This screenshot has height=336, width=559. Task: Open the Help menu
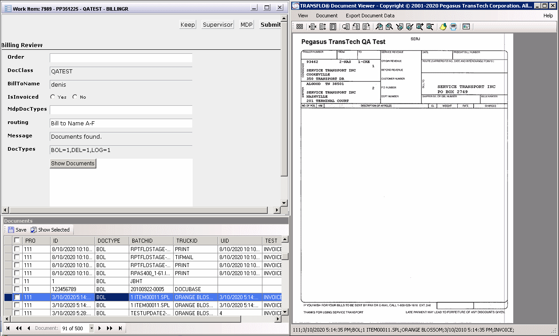(548, 16)
